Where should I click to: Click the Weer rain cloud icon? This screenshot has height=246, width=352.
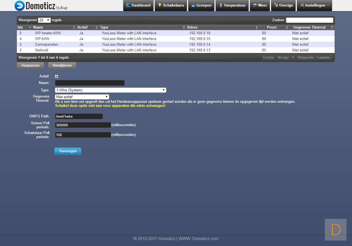[x=255, y=5]
